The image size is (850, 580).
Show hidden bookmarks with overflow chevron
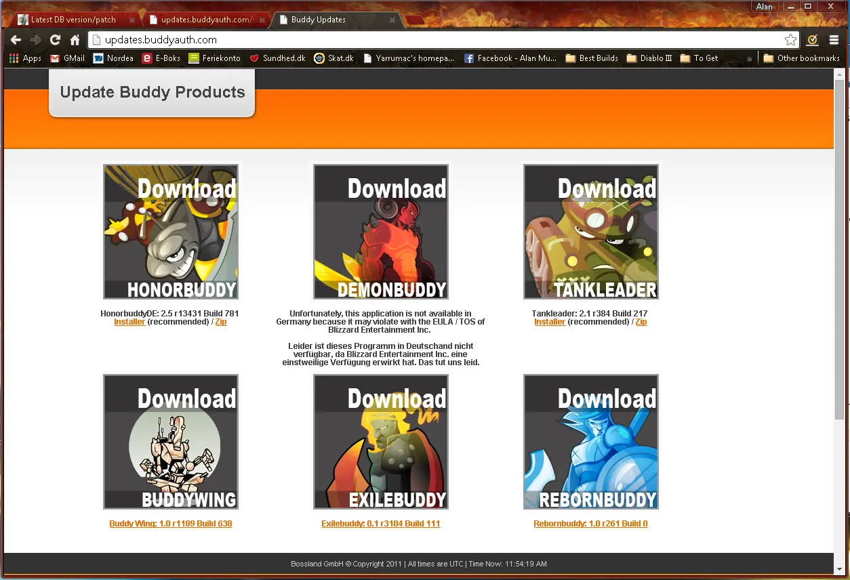[749, 59]
